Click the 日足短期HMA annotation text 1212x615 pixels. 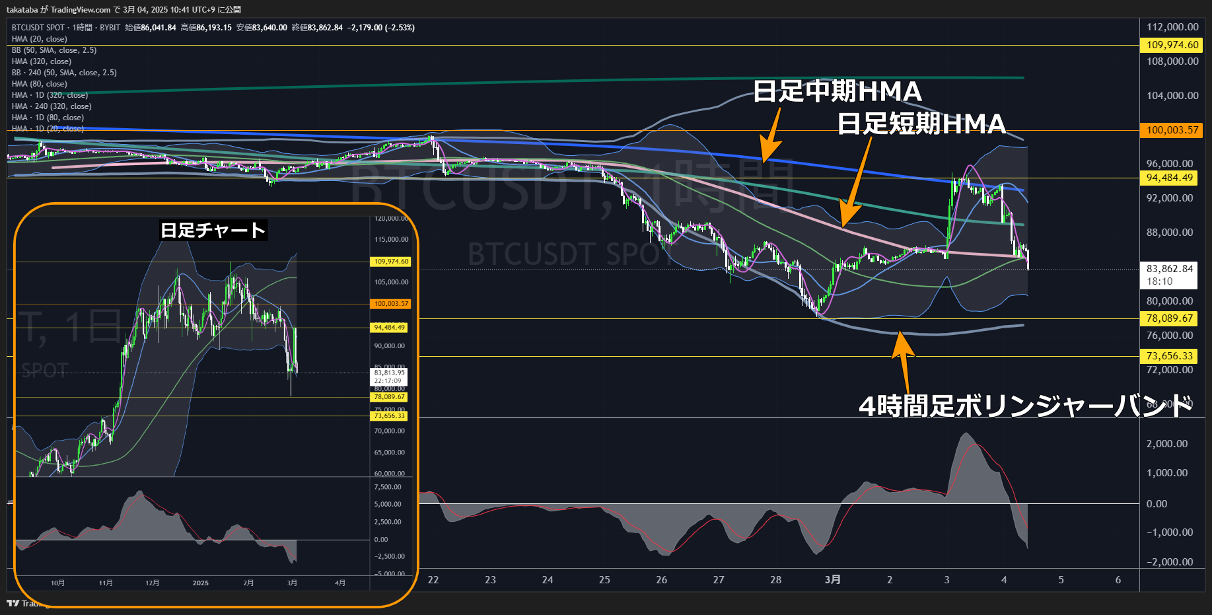click(922, 124)
